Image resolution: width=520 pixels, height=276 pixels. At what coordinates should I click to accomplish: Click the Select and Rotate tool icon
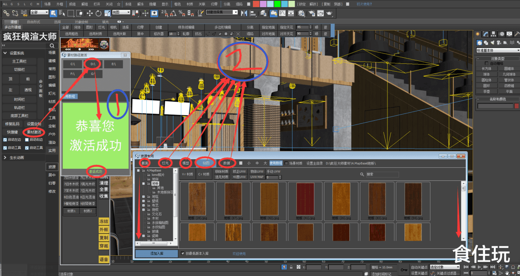click(x=98, y=13)
